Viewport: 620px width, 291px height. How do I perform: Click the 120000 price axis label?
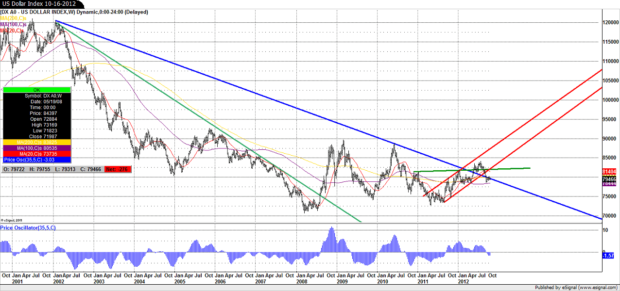click(611, 22)
